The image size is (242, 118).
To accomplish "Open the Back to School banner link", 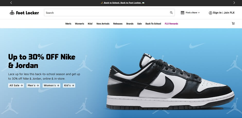I will [x=123, y=3].
